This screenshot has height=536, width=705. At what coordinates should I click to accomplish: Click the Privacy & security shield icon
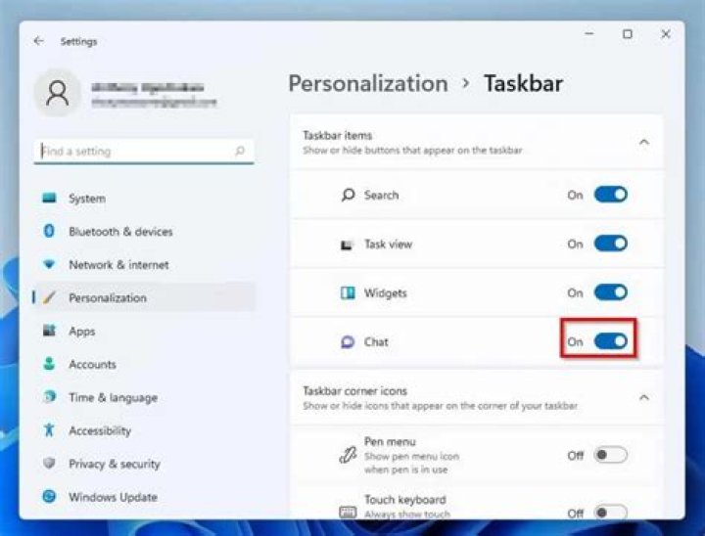[49, 463]
